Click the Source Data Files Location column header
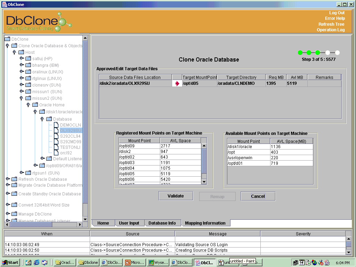The image size is (356, 267). coord(135,78)
